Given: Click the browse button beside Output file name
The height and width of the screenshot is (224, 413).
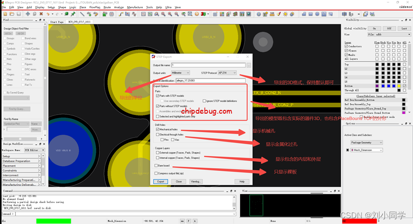Looking at the screenshot, I should pyautogui.click(x=249, y=65).
